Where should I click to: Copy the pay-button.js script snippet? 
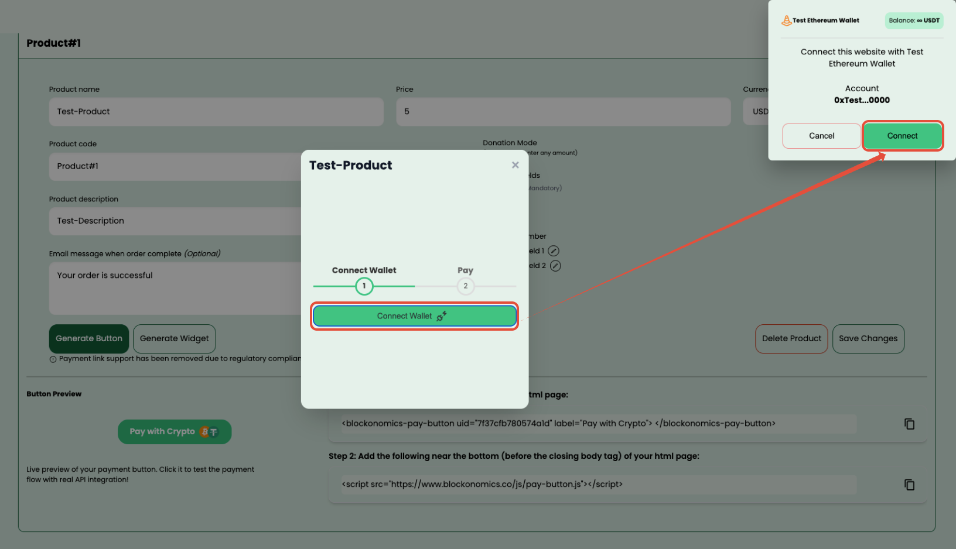909,485
